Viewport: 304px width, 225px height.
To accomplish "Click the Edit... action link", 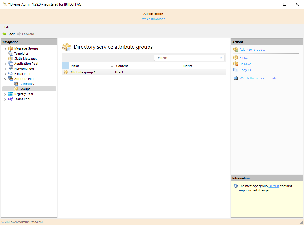I will pos(244,57).
